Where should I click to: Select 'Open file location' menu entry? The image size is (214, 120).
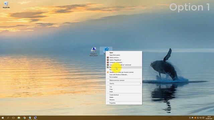[124, 55]
